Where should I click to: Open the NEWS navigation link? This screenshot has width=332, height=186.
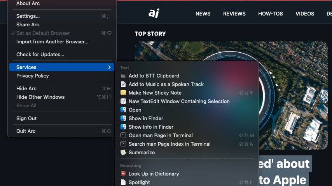[203, 14]
